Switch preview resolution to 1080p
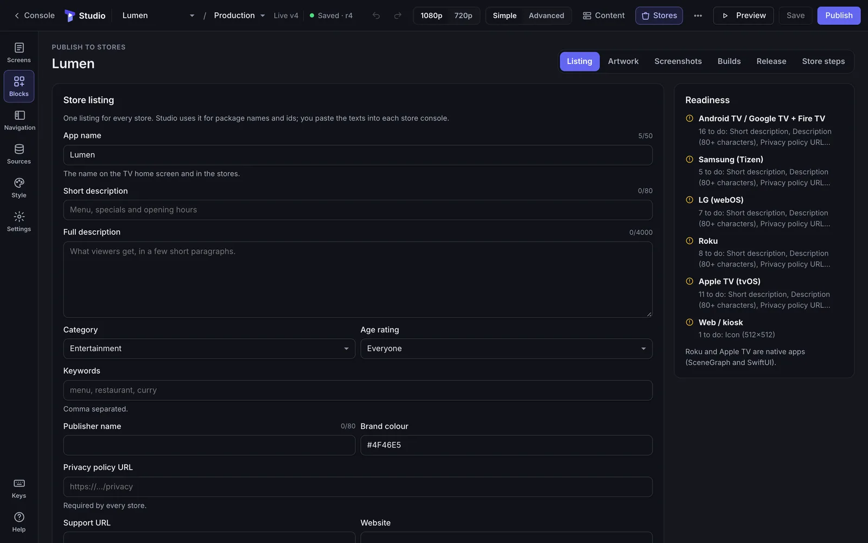 [431, 16]
